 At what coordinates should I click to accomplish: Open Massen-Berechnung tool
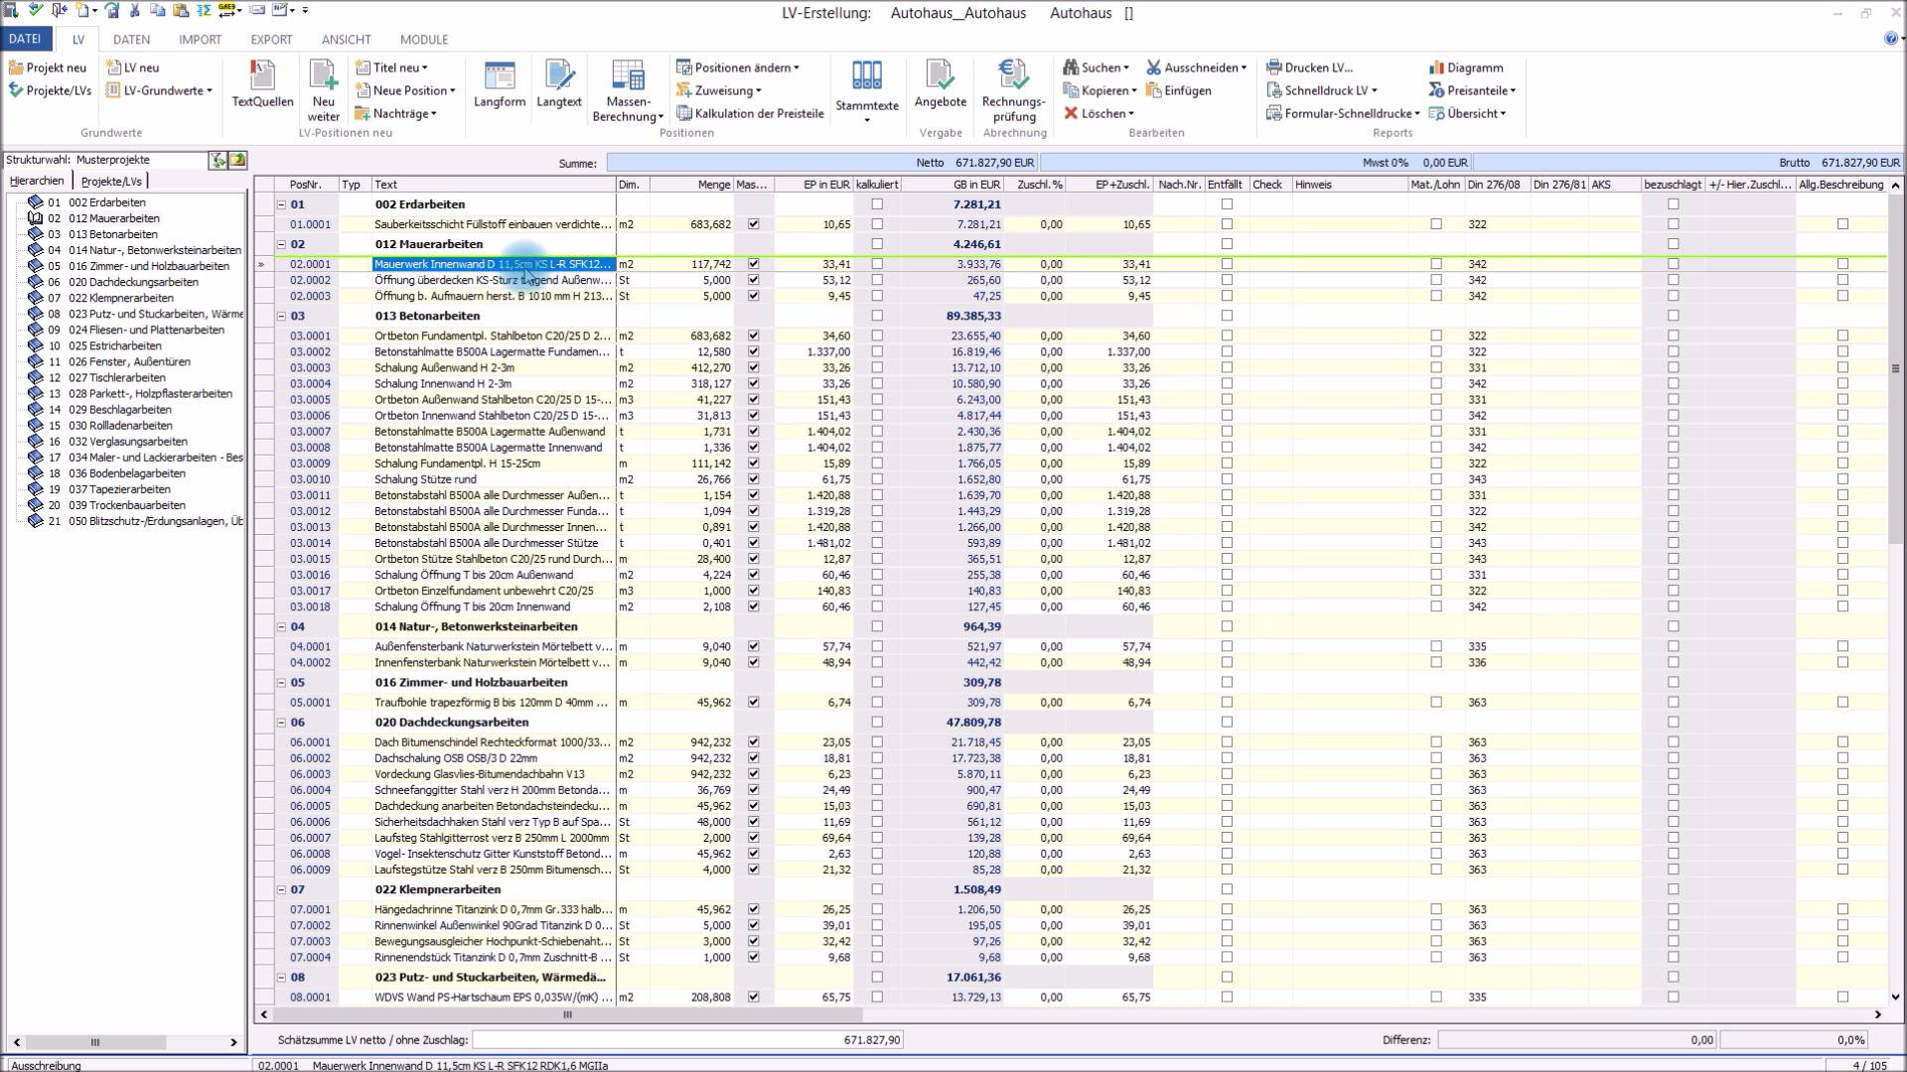pos(628,90)
